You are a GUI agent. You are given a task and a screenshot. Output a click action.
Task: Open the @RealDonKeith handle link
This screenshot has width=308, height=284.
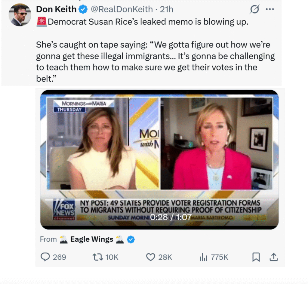point(122,9)
